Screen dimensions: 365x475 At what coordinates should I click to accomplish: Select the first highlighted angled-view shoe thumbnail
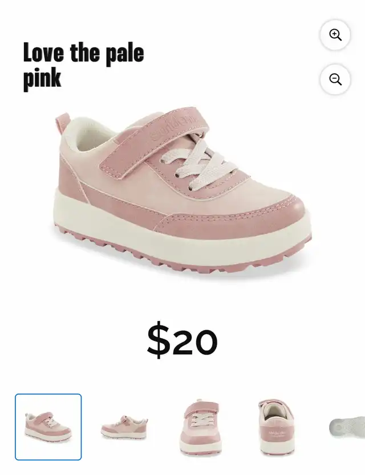[x=48, y=427]
